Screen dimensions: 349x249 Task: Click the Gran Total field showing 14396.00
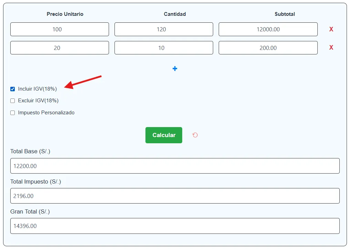pos(175,226)
